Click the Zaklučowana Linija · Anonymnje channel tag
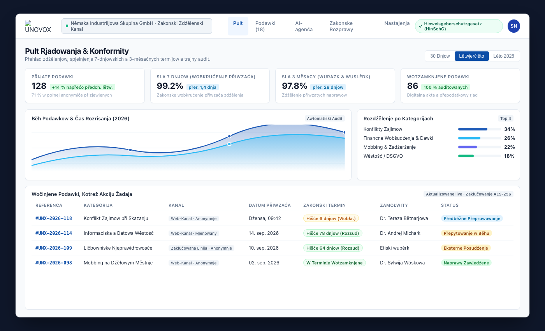 201,248
